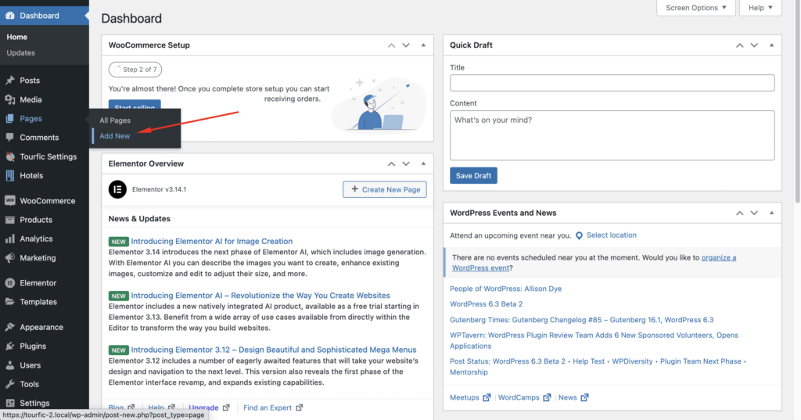Collapse the Elementor Overview panel
The height and width of the screenshot is (420, 801).
tap(423, 163)
